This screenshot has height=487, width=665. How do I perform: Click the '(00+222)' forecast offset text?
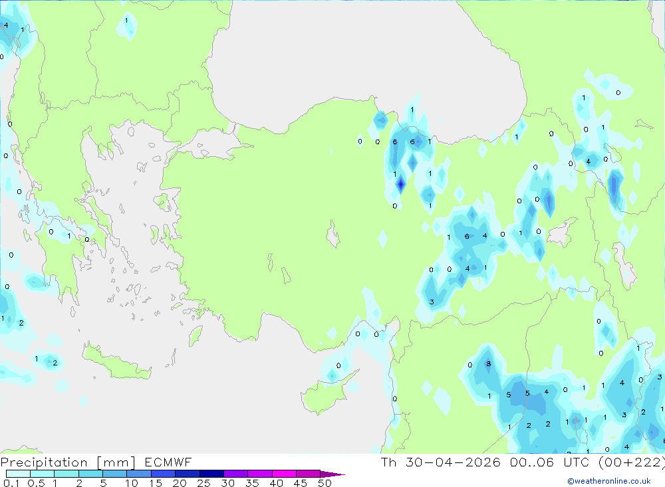coord(631,462)
